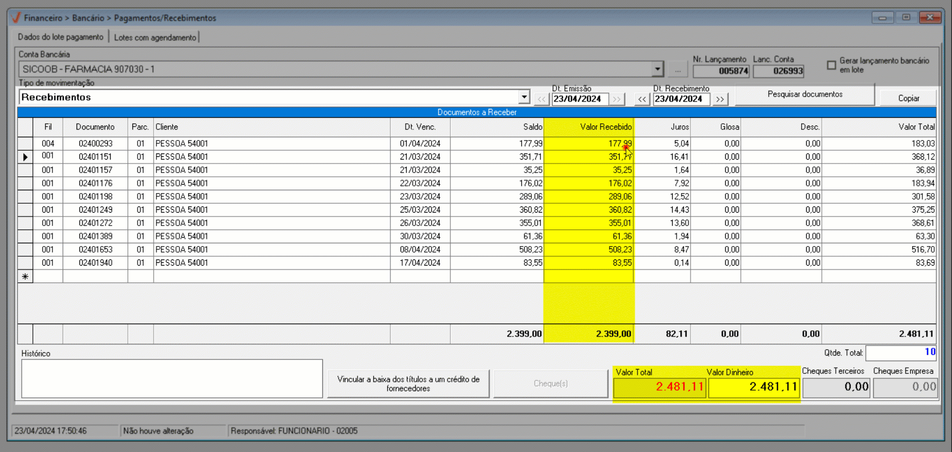The width and height of the screenshot is (952, 452).
Task: Click previous arrows beside Dt. Emissão
Action: pos(541,99)
